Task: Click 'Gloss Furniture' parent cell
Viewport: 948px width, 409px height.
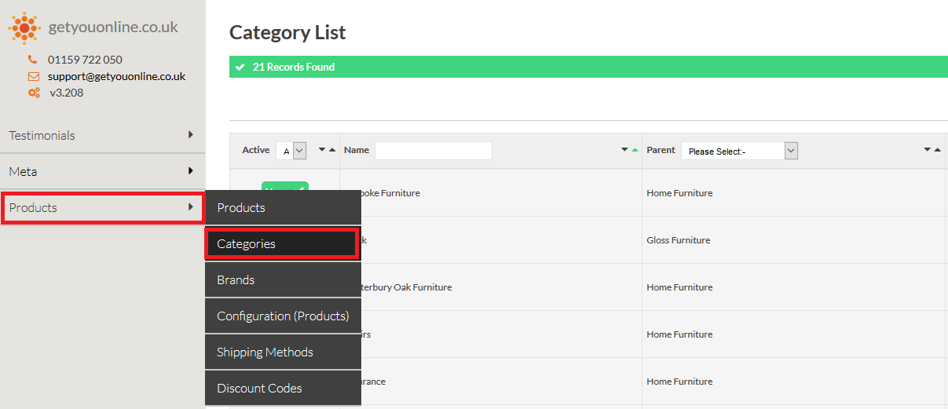Action: (679, 240)
